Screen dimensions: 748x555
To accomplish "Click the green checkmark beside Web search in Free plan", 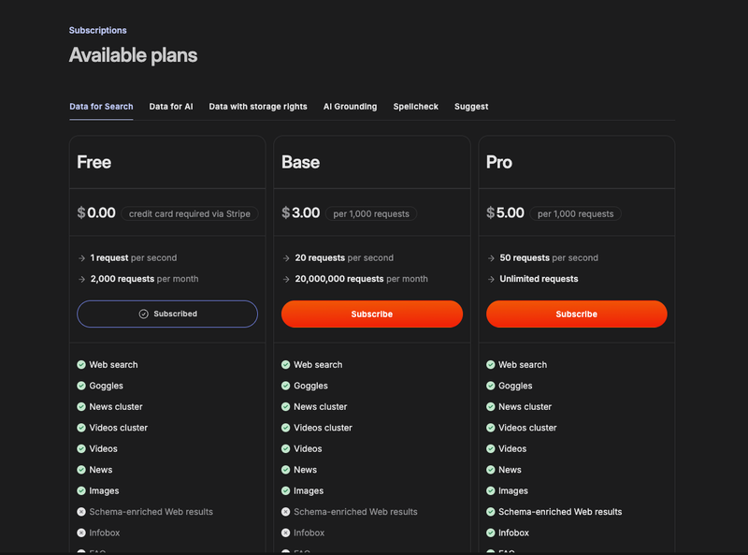I will [x=81, y=364].
